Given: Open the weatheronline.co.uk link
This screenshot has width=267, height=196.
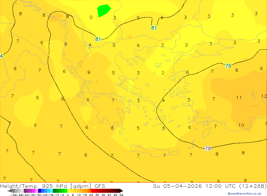Looking at the screenshot, I should click(x=245, y=194).
